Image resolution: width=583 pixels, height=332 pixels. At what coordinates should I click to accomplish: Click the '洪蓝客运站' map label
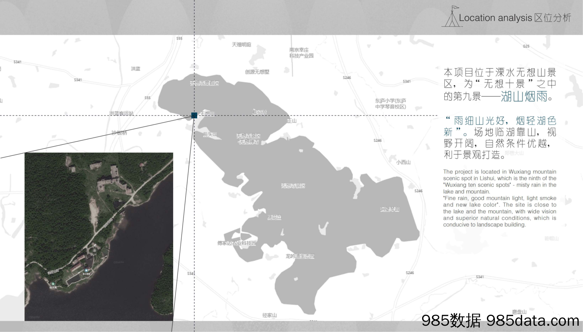tap(121, 114)
